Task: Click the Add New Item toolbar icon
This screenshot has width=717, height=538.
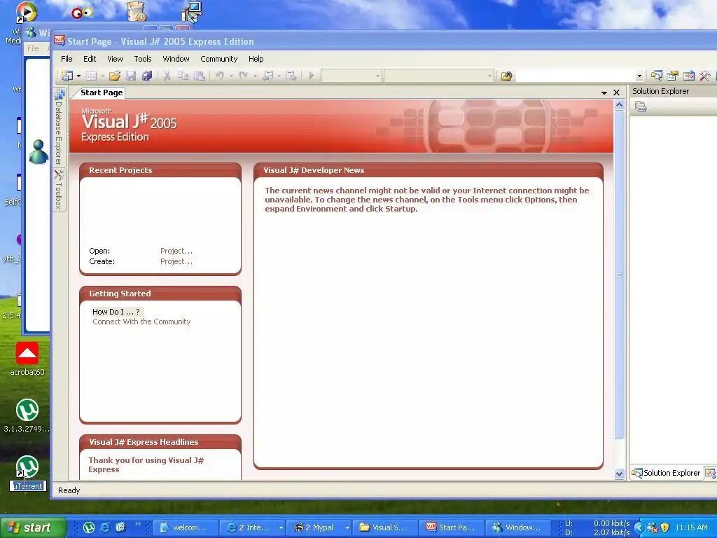Action: (91, 76)
